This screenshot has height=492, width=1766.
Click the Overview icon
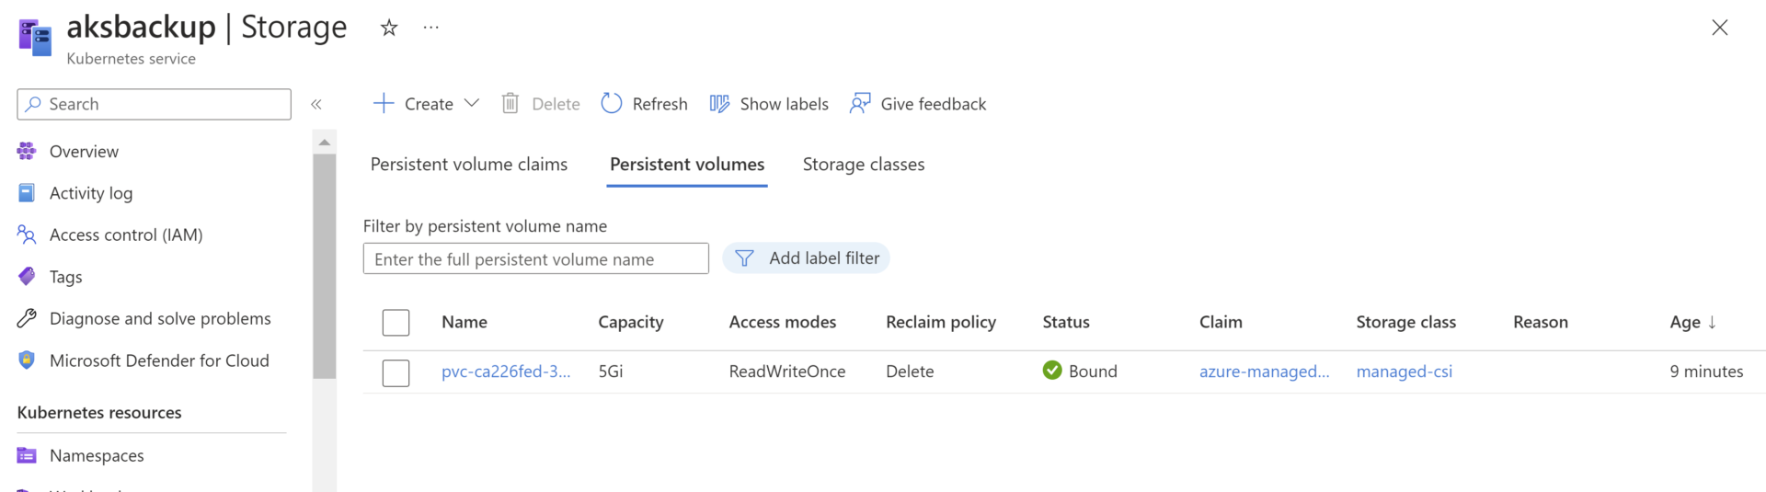pos(27,151)
